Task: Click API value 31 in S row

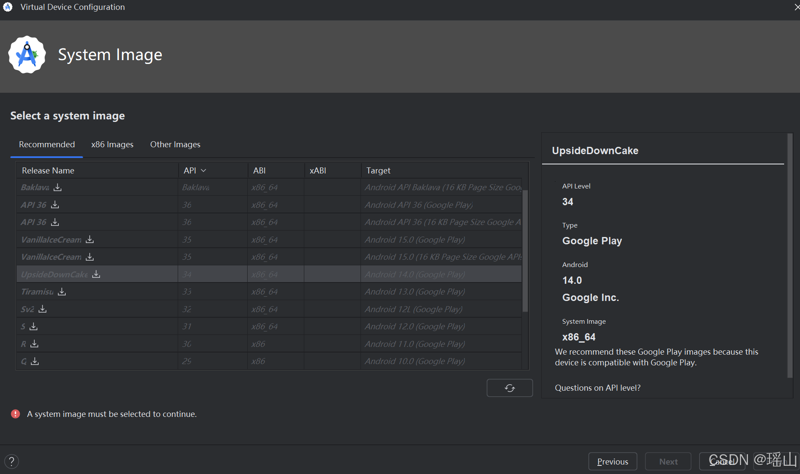Action: [187, 326]
